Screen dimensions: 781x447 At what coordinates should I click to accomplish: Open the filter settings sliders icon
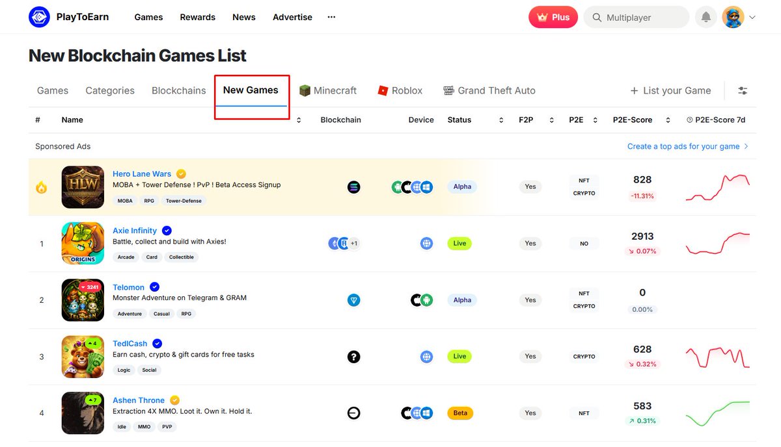pos(743,91)
